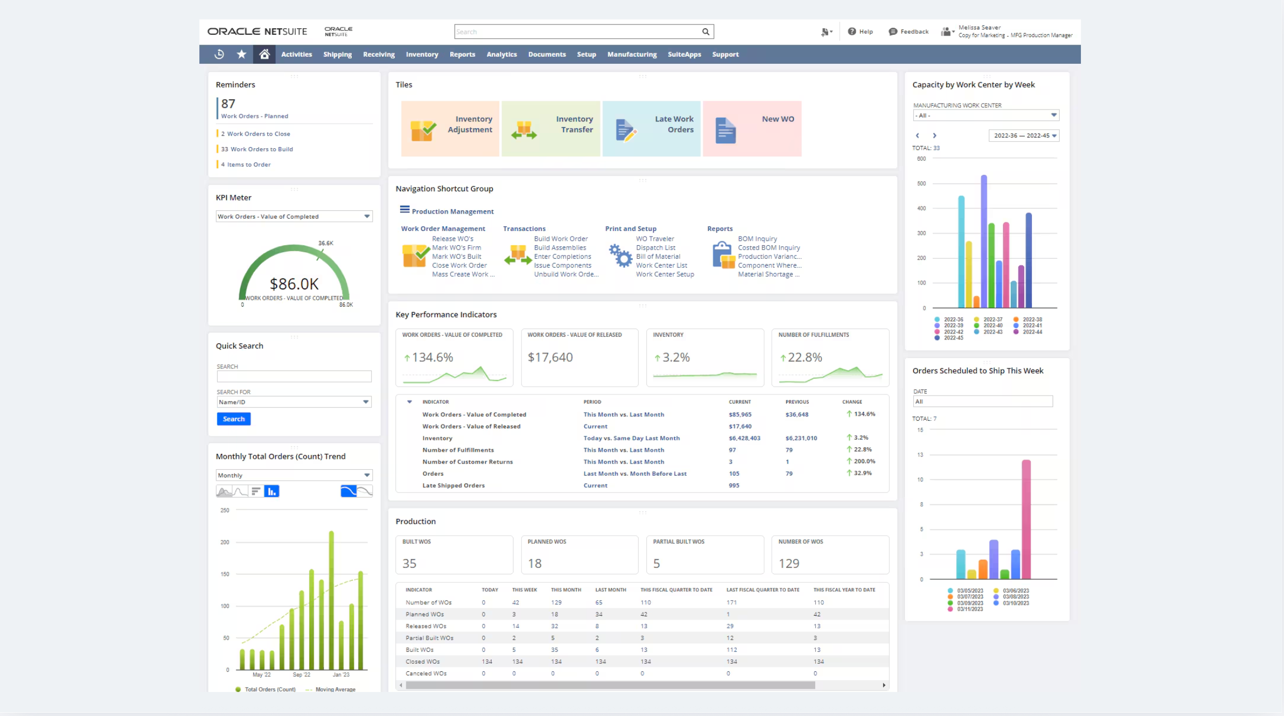
Task: Collapse the KPI indicator table arrow
Action: [x=409, y=402]
